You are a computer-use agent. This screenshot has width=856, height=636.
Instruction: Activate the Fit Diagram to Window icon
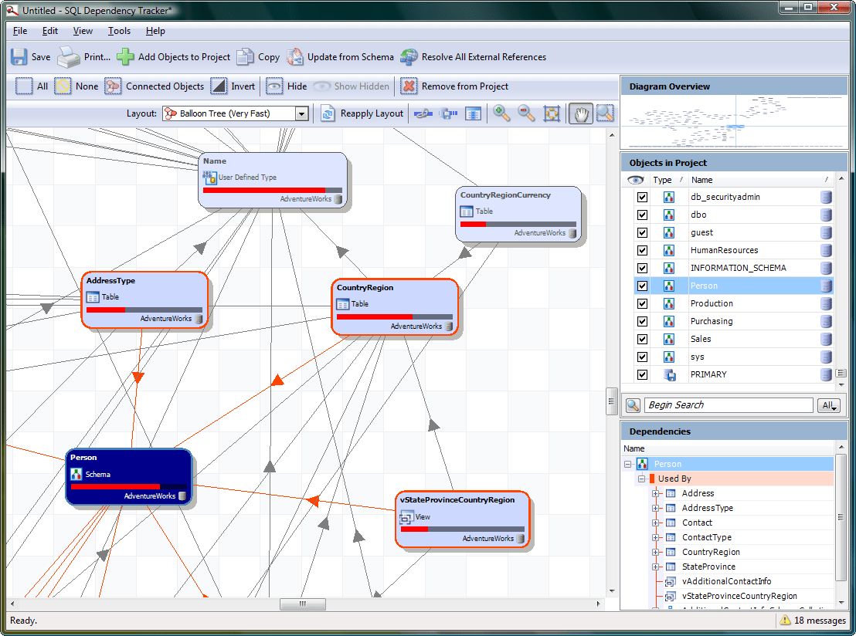(552, 113)
